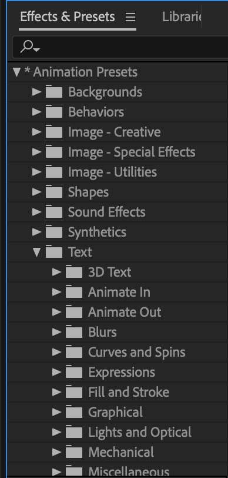The height and width of the screenshot is (478, 228).
Task: Select the "Behaviors" row label
Action: pos(96,112)
